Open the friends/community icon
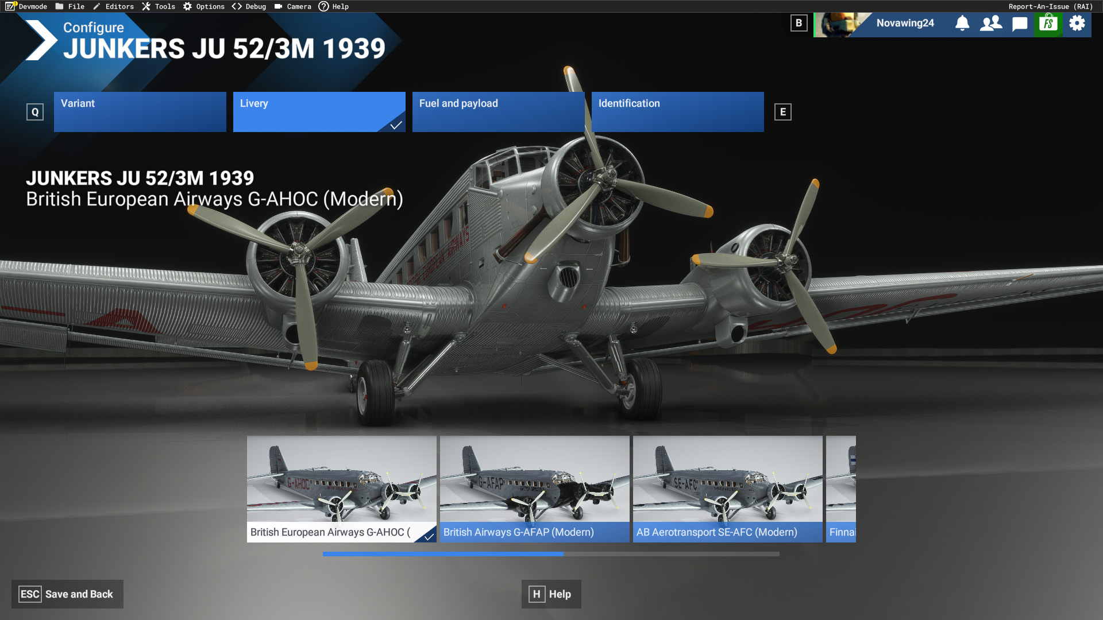 991,24
